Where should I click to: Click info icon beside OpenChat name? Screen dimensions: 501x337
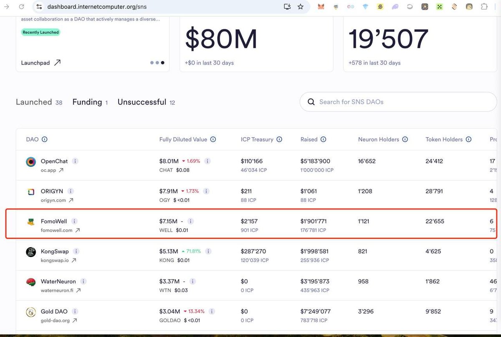point(75,161)
